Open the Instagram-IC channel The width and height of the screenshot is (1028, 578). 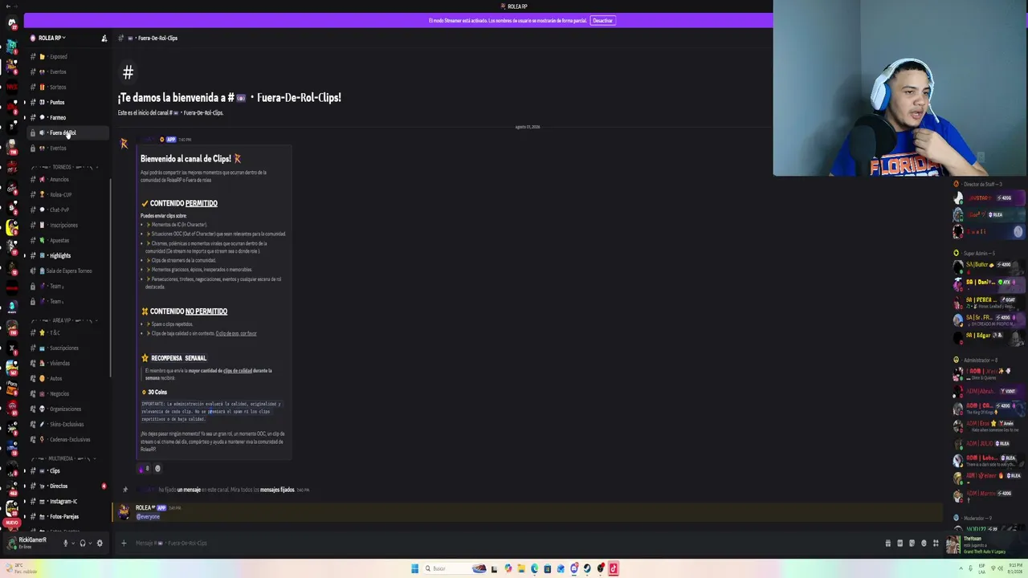pos(66,501)
